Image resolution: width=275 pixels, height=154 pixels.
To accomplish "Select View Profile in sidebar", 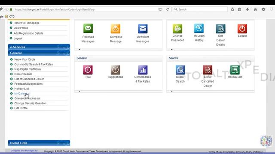I will (21, 28).
